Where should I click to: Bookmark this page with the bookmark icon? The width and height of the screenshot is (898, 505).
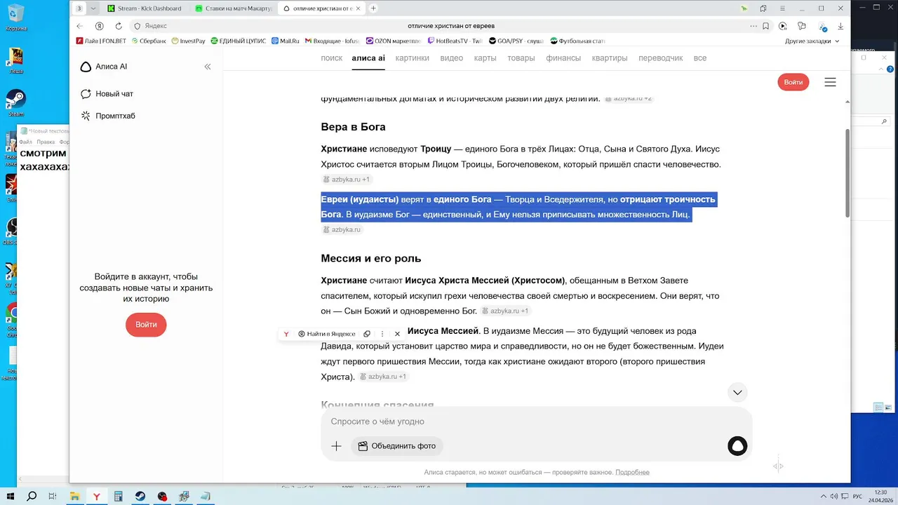(x=765, y=26)
